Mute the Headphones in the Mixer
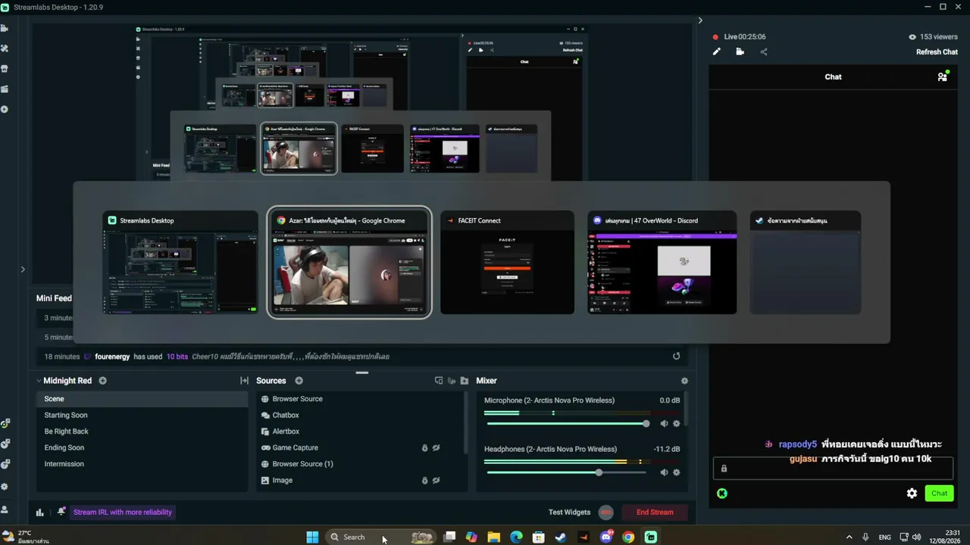Screen dimensions: 970x545 click(x=664, y=472)
